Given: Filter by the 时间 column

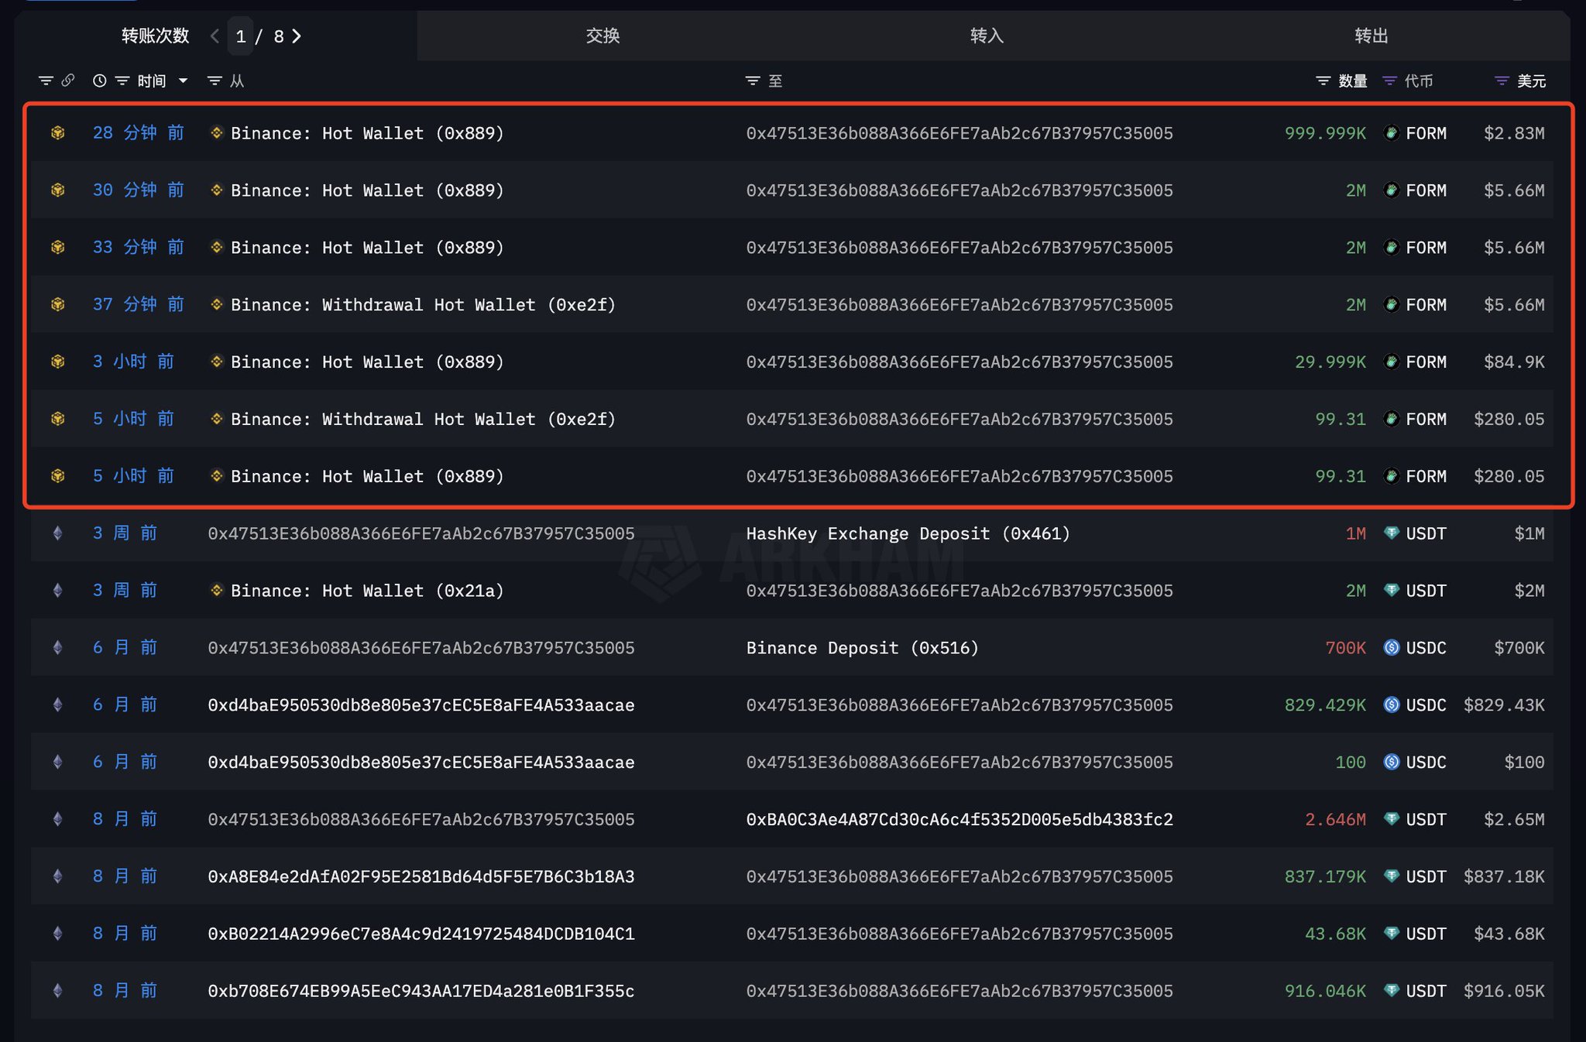Looking at the screenshot, I should tap(122, 81).
